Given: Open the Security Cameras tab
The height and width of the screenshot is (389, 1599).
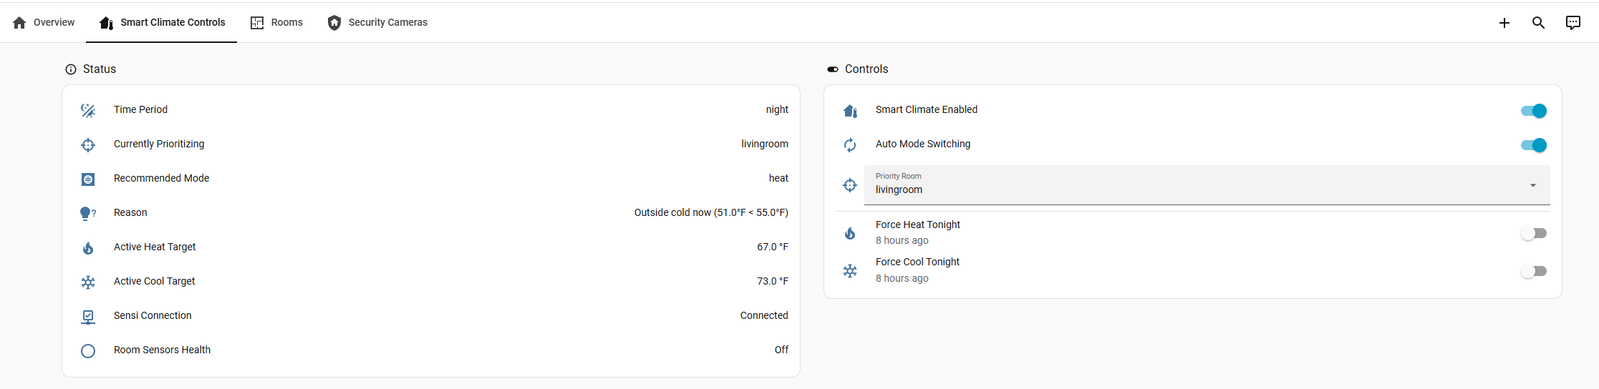Looking at the screenshot, I should [377, 23].
